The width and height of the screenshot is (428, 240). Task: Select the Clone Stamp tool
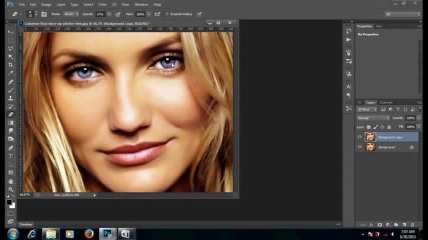point(11,98)
